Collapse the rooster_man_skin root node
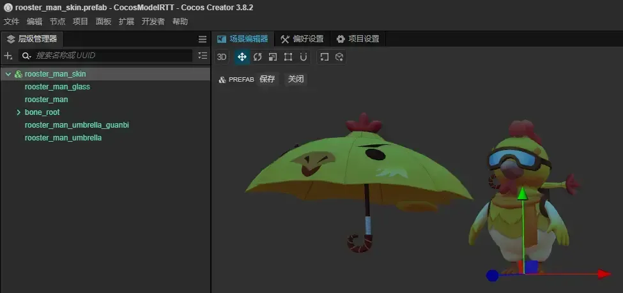 pyautogui.click(x=8, y=74)
